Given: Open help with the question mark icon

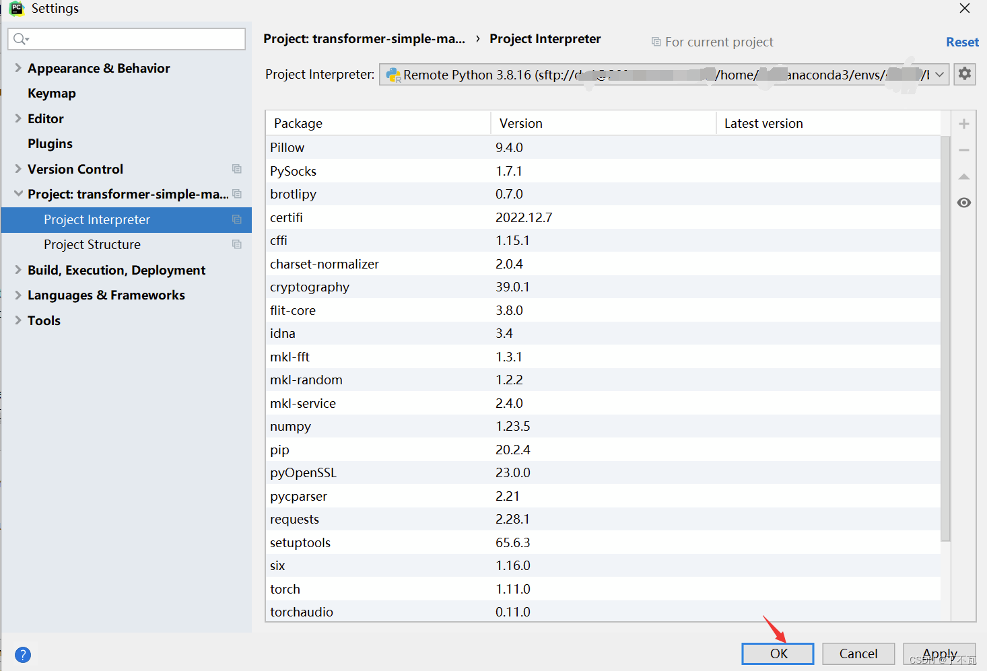Looking at the screenshot, I should (x=23, y=654).
